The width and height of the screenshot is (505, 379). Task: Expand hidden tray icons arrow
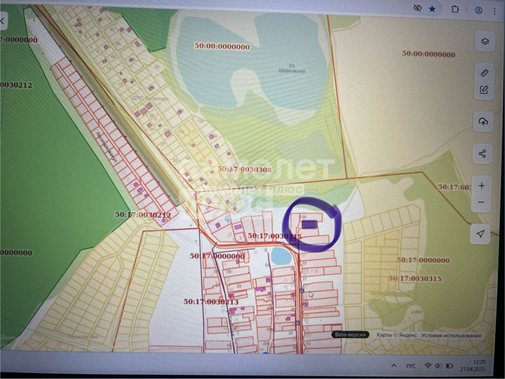point(394,366)
